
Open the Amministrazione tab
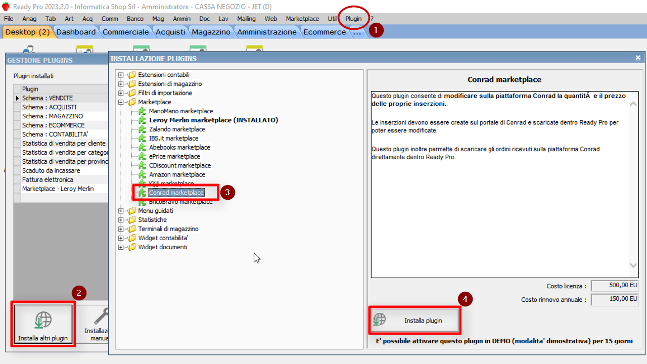(267, 32)
